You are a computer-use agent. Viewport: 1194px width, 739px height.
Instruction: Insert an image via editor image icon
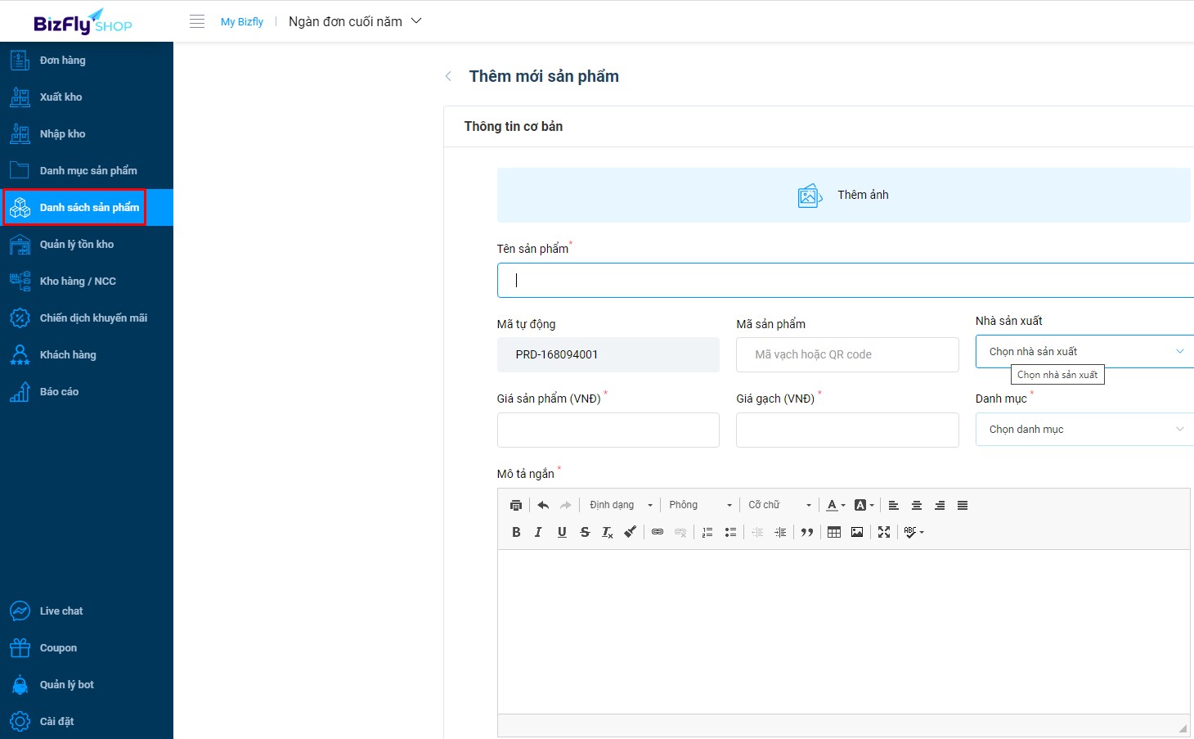(857, 532)
